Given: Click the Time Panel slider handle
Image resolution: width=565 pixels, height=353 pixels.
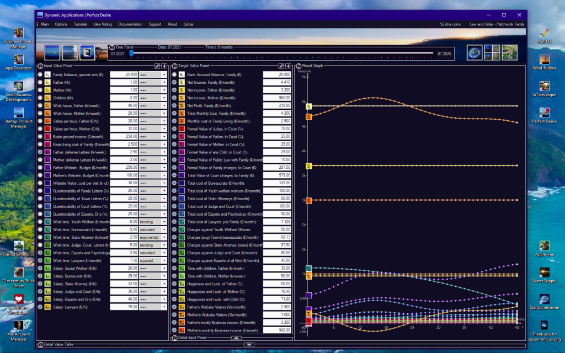Looking at the screenshot, I should coord(131,54).
